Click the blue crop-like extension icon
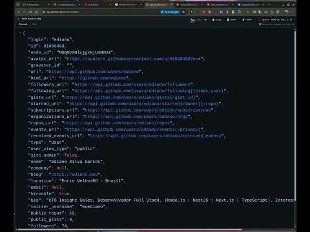310x232 pixels. tap(221, 12)
